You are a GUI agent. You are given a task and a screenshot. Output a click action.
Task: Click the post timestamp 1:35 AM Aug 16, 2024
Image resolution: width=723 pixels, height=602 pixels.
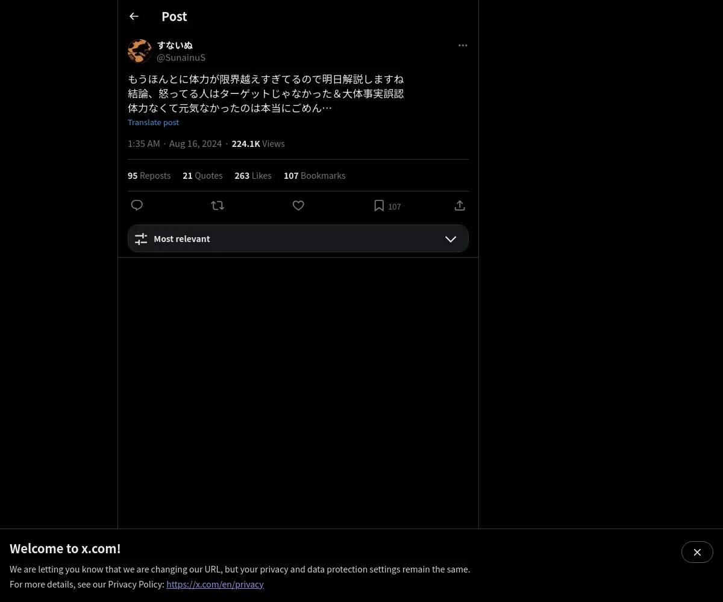click(x=175, y=143)
